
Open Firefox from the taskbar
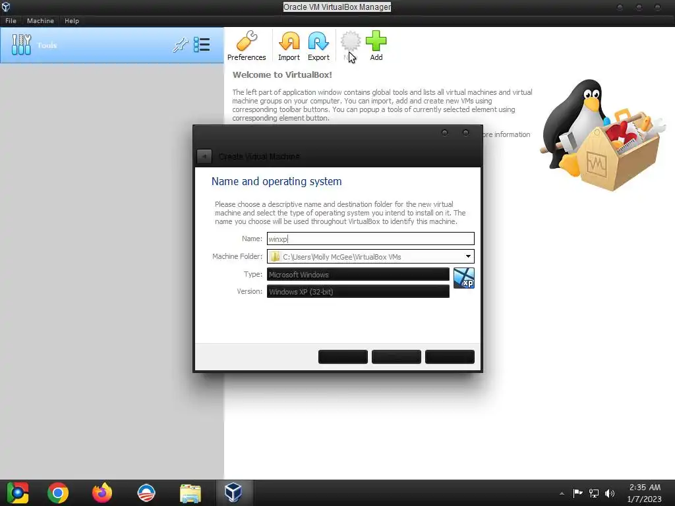coord(102,493)
